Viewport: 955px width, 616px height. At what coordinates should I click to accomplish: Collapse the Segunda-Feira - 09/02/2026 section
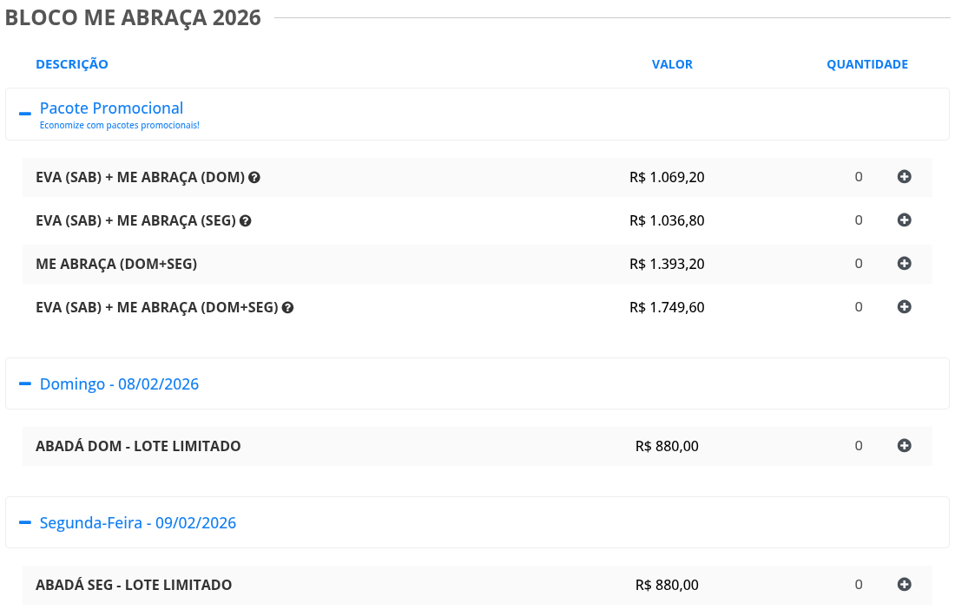click(25, 522)
